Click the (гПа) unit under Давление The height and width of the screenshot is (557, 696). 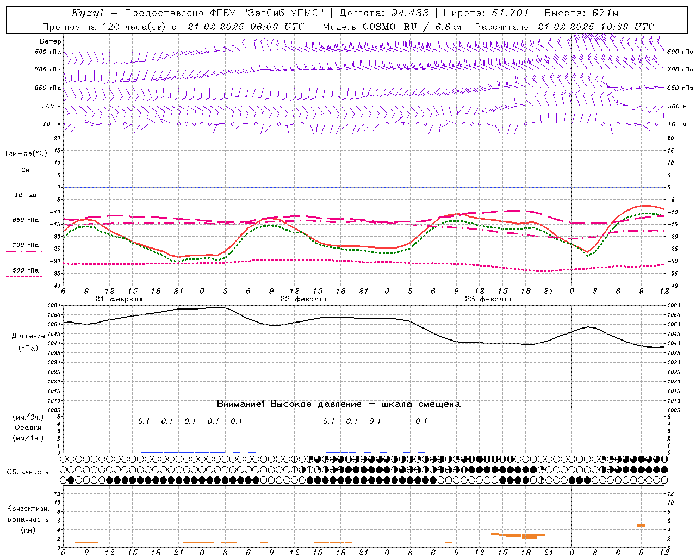[28, 349]
